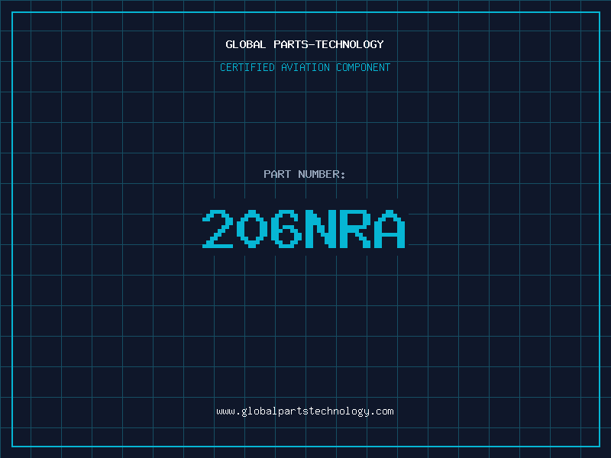Click the PART NUMBER: label
Viewport: 611px width, 458px height.
(x=305, y=174)
